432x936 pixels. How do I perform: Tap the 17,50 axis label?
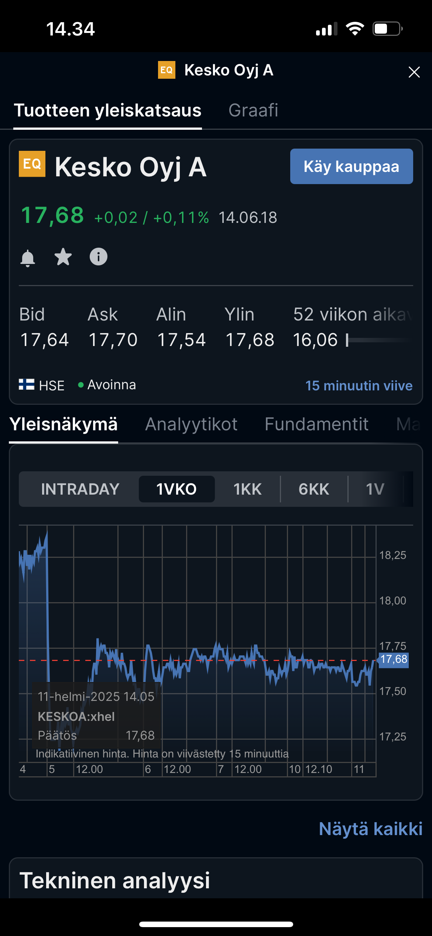click(392, 691)
